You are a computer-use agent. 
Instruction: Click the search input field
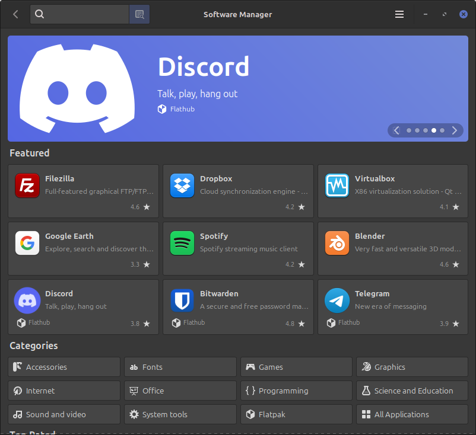click(80, 14)
